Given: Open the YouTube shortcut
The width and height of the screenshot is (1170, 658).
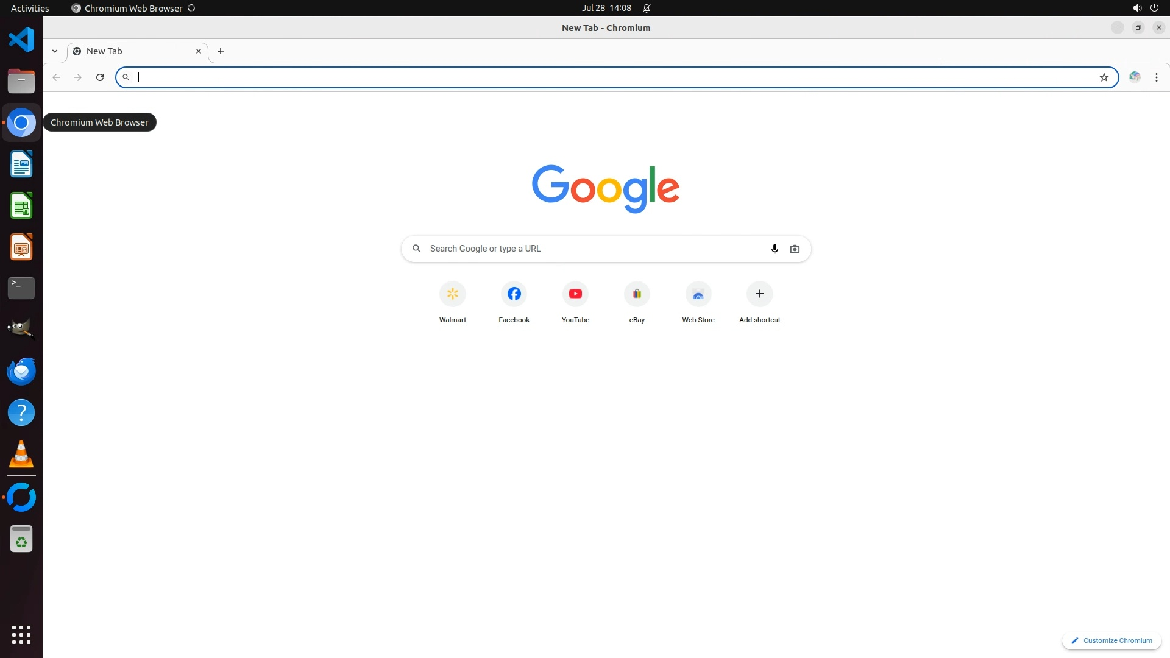Looking at the screenshot, I should coord(575,294).
